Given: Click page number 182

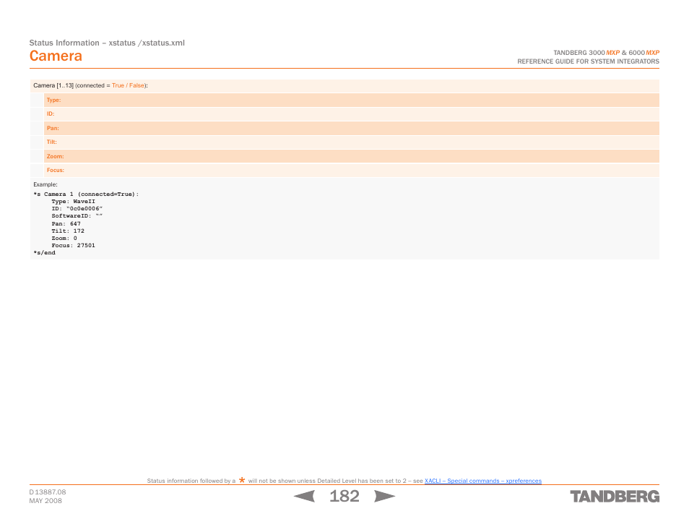Looking at the screenshot, I should pyautogui.click(x=344, y=496).
